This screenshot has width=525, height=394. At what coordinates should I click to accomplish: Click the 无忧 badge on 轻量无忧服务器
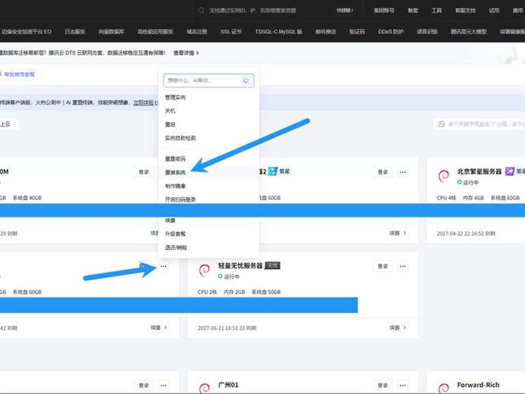pyautogui.click(x=272, y=266)
